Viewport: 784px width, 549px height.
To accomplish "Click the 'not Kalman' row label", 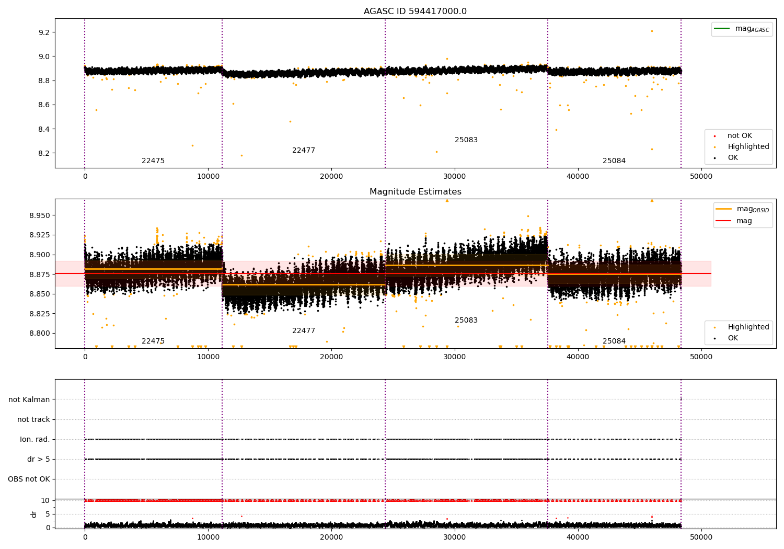I will 29,400.
